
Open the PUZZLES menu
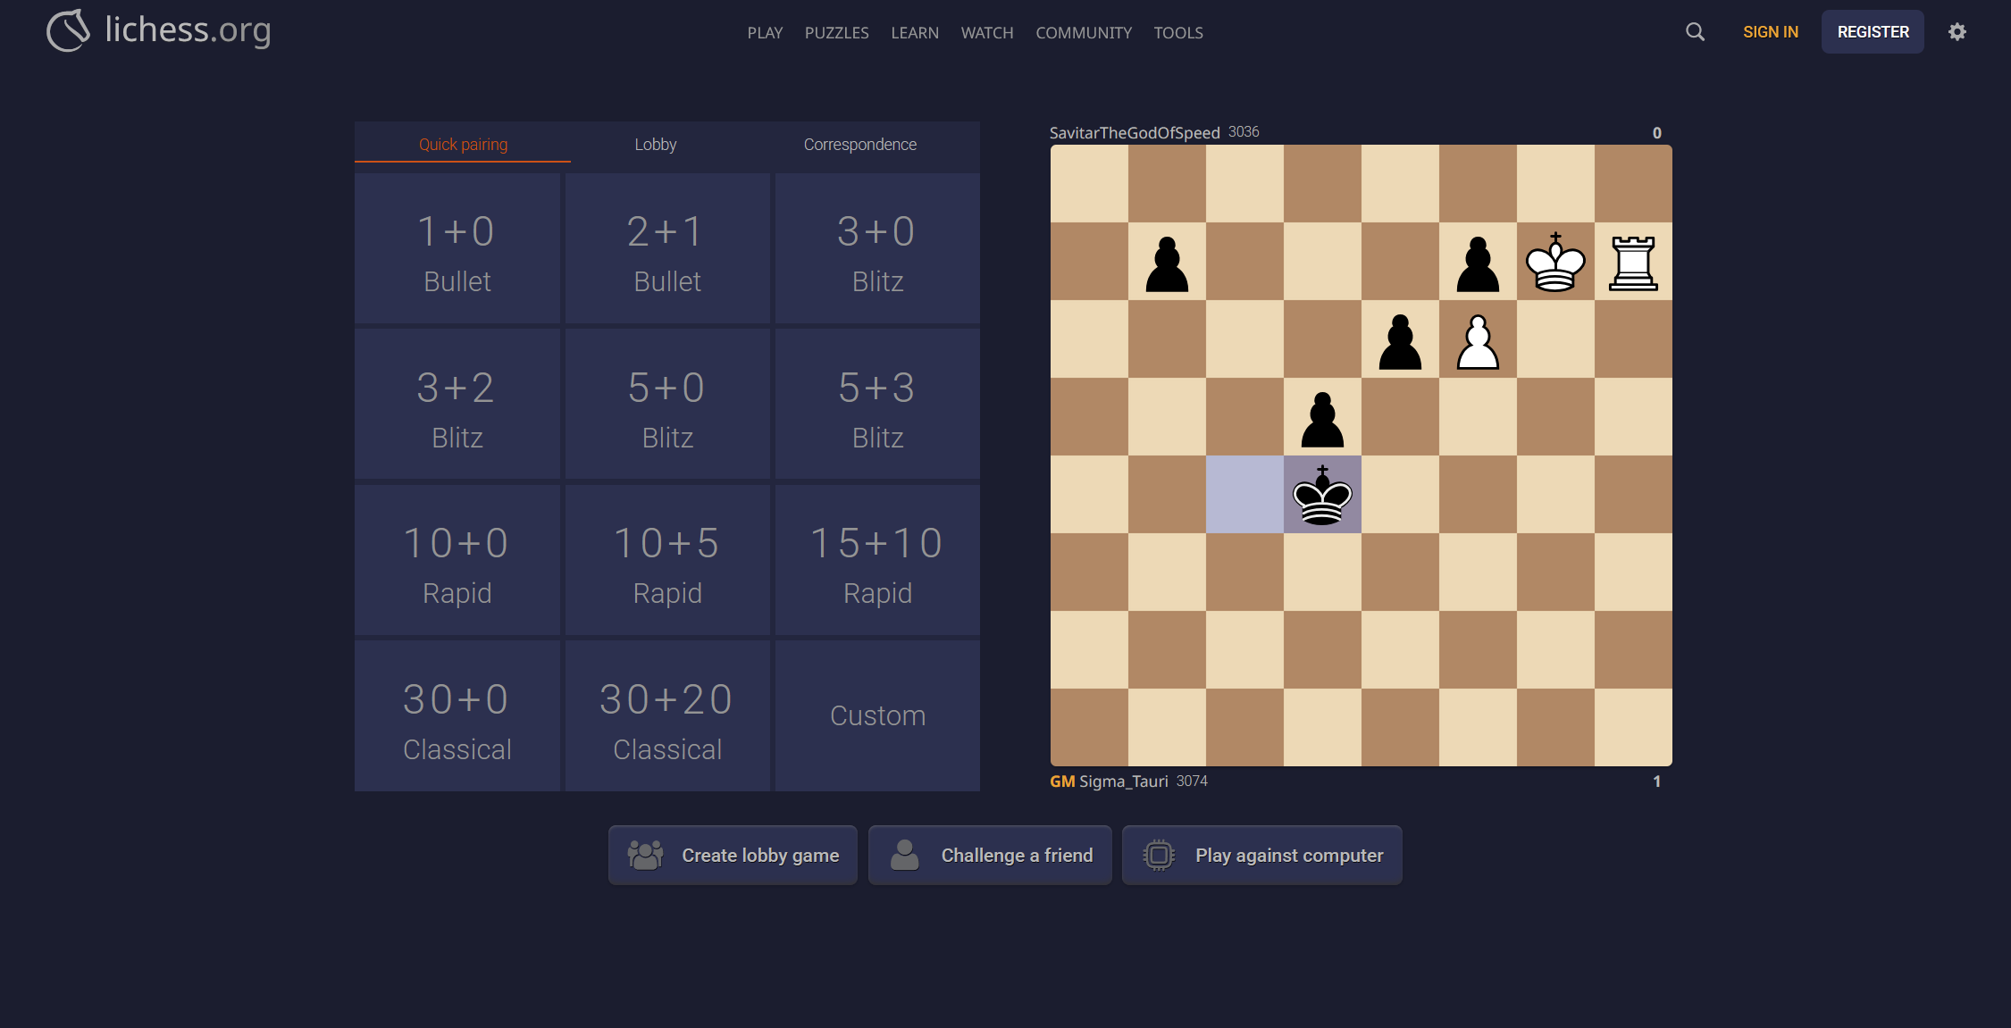pos(836,33)
